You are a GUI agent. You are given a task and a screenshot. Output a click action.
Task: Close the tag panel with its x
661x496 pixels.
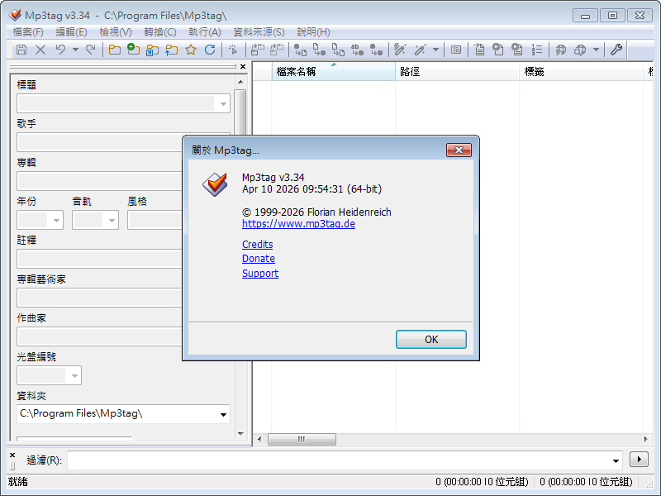tap(243, 66)
